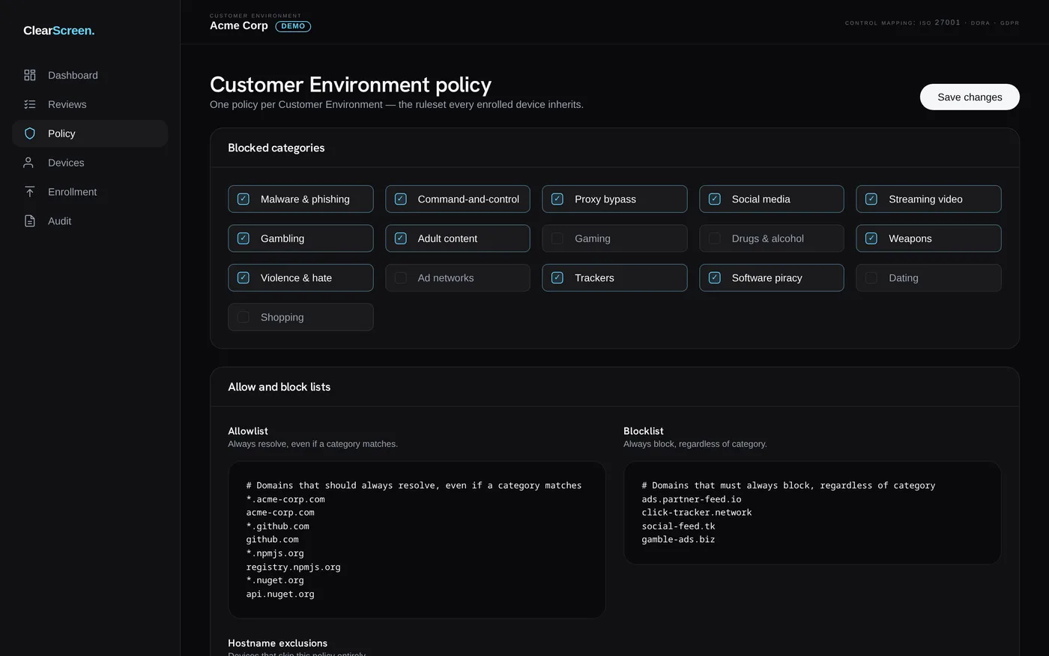
Task: Click Allow and block lists heading
Action: [279, 387]
